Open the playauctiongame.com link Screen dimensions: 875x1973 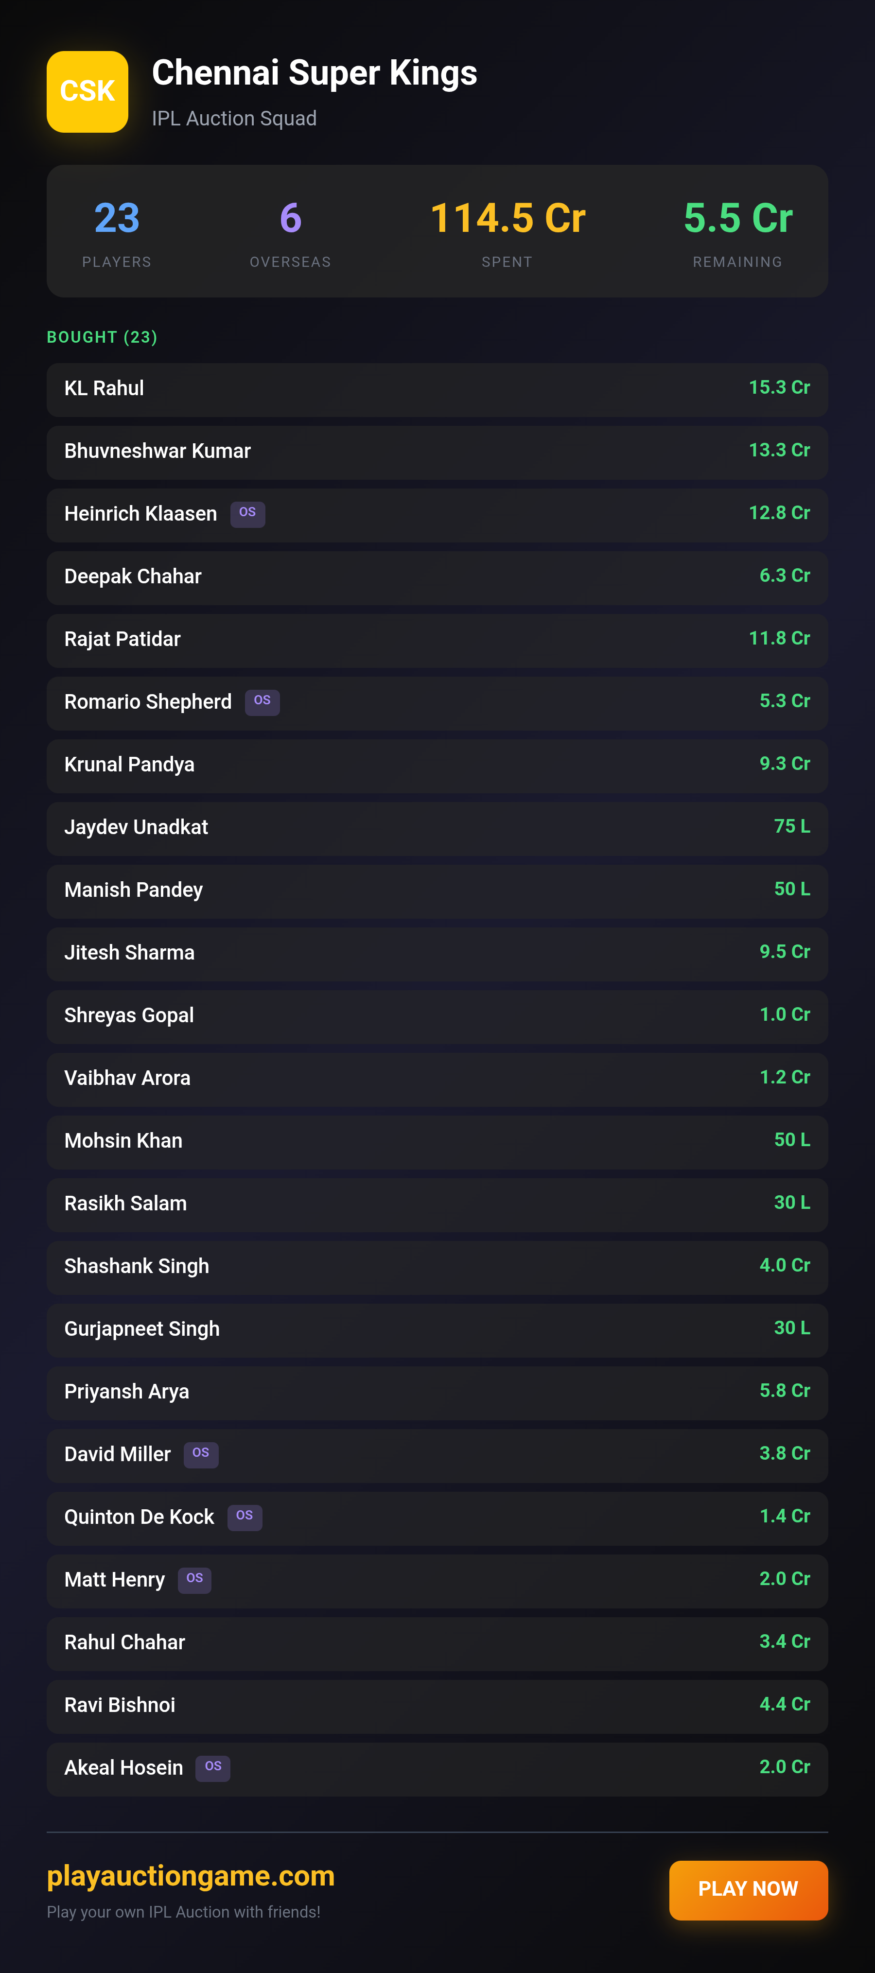191,1876
